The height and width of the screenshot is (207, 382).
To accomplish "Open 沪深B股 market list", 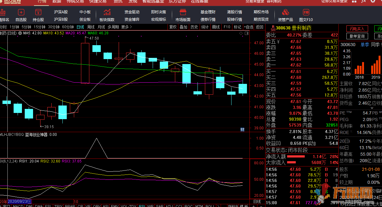I will point(61,19).
